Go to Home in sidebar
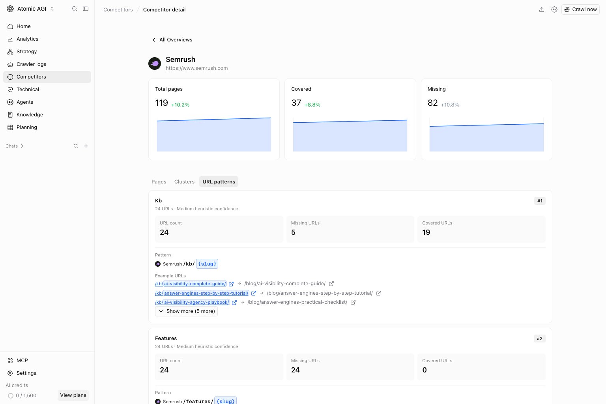Screen dimensions: 606x404 coord(47,26)
